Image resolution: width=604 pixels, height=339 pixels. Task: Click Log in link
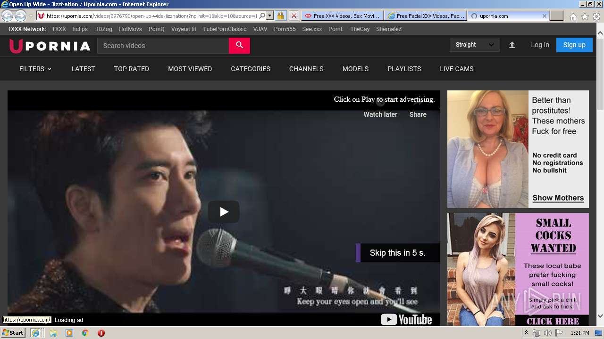540,45
